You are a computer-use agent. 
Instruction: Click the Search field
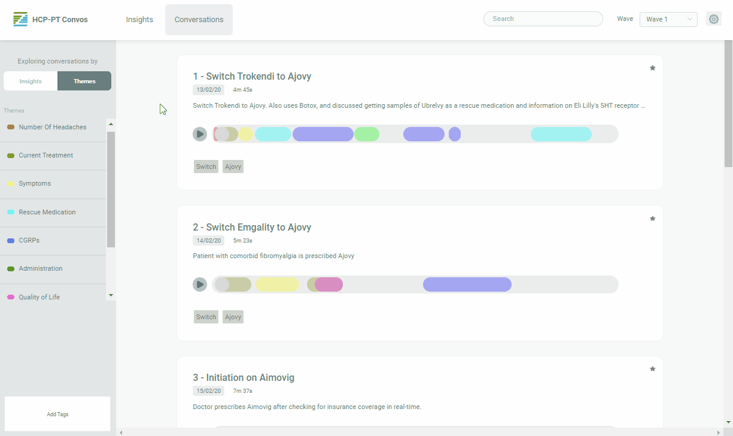(x=543, y=19)
